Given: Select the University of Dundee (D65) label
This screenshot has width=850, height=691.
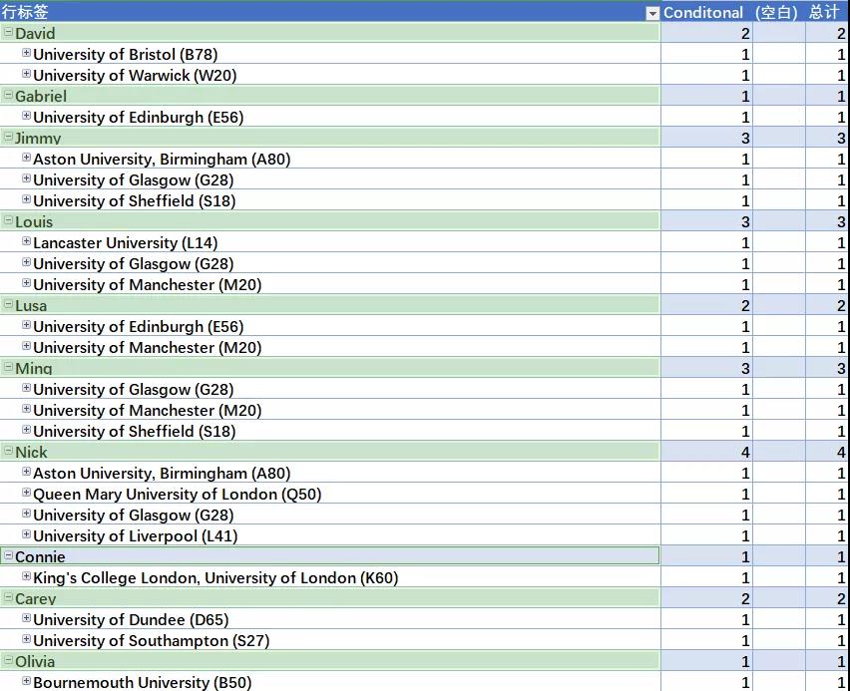Looking at the screenshot, I should (x=131, y=619).
